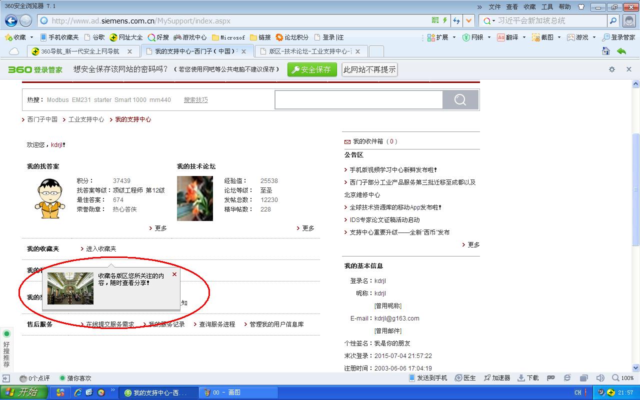Image resolution: width=640 pixels, height=400 pixels.
Task: Open the 好搜 bookmark
Action: click(x=159, y=37)
